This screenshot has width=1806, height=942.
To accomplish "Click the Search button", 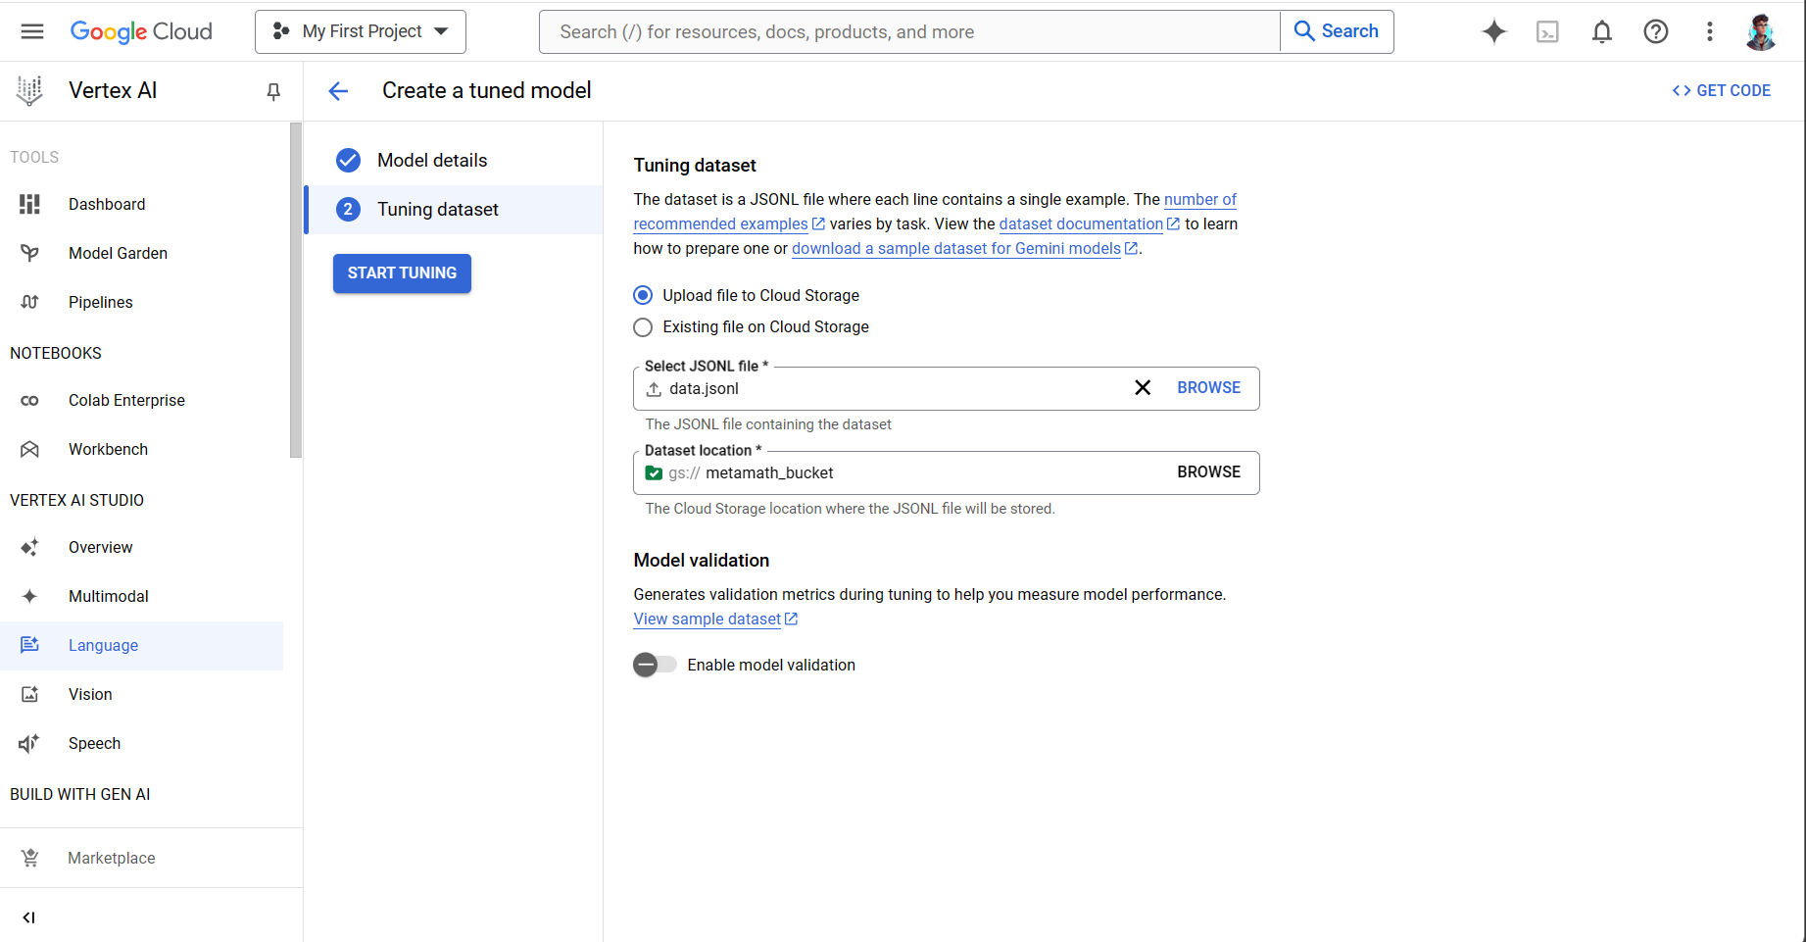I will pyautogui.click(x=1337, y=31).
